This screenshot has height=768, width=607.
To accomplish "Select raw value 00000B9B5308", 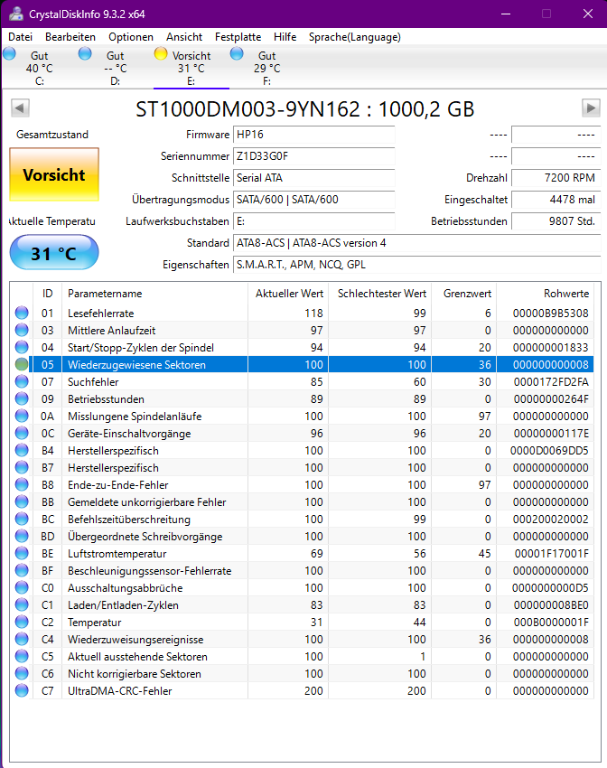I will pyautogui.click(x=551, y=313).
